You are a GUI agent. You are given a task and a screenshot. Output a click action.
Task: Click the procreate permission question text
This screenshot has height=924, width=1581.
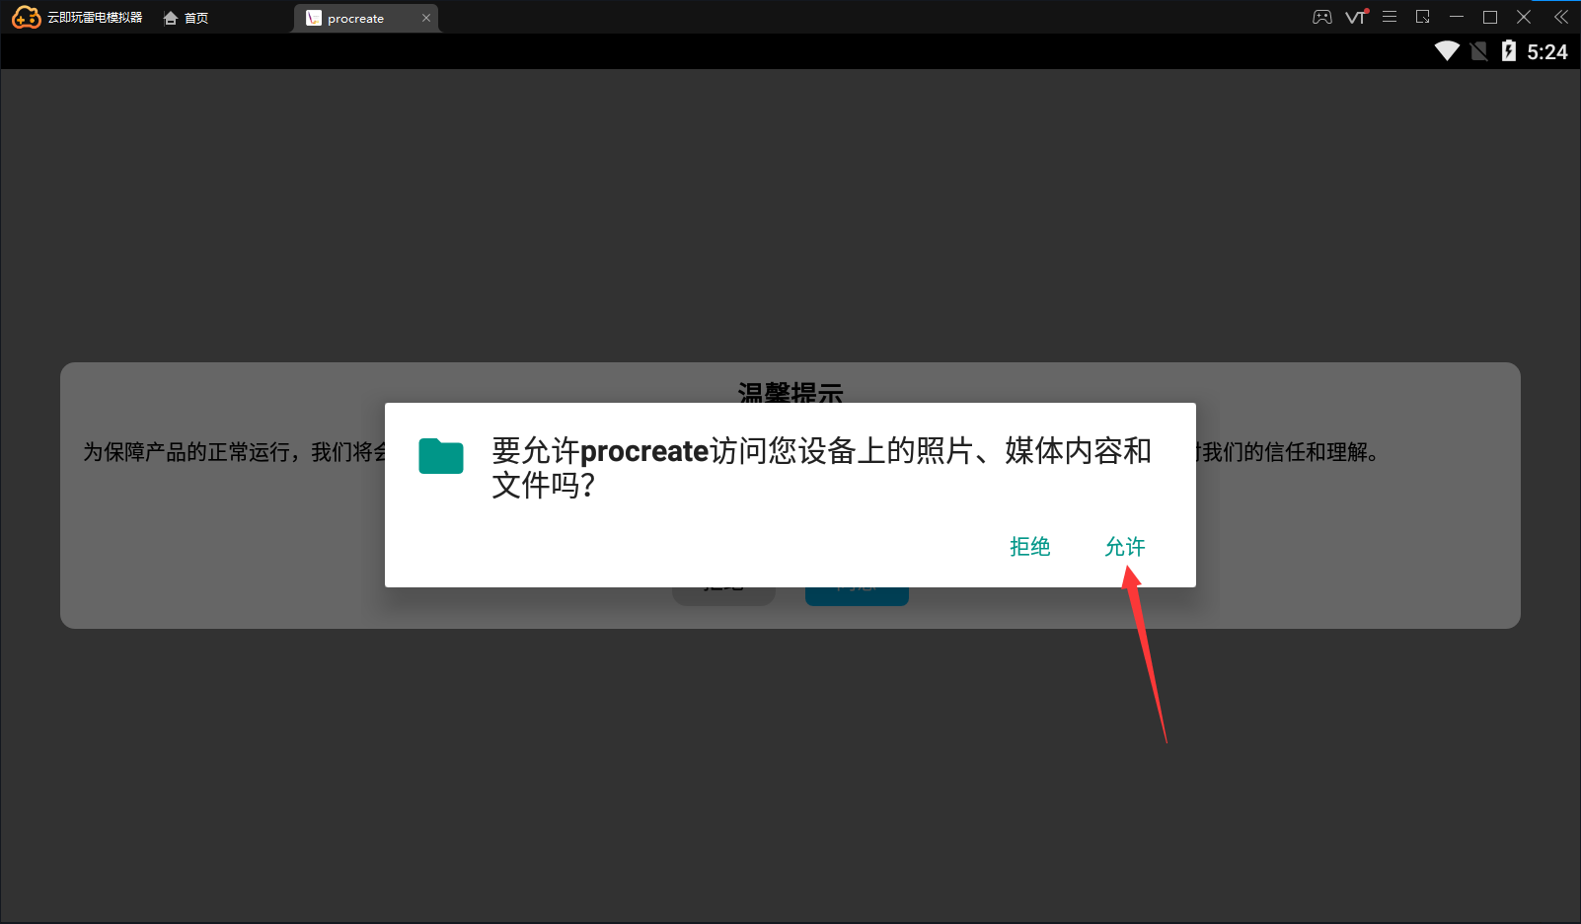coord(821,467)
